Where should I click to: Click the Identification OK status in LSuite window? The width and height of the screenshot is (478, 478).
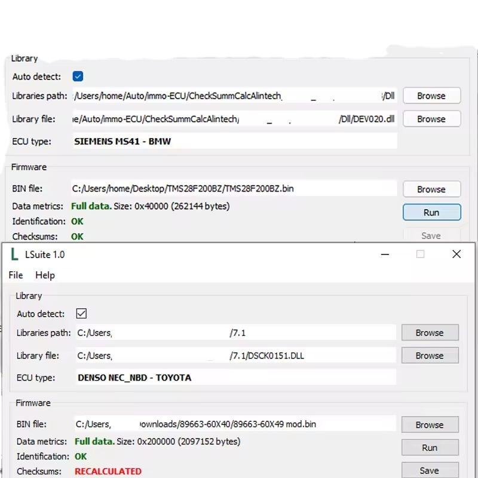pos(81,456)
